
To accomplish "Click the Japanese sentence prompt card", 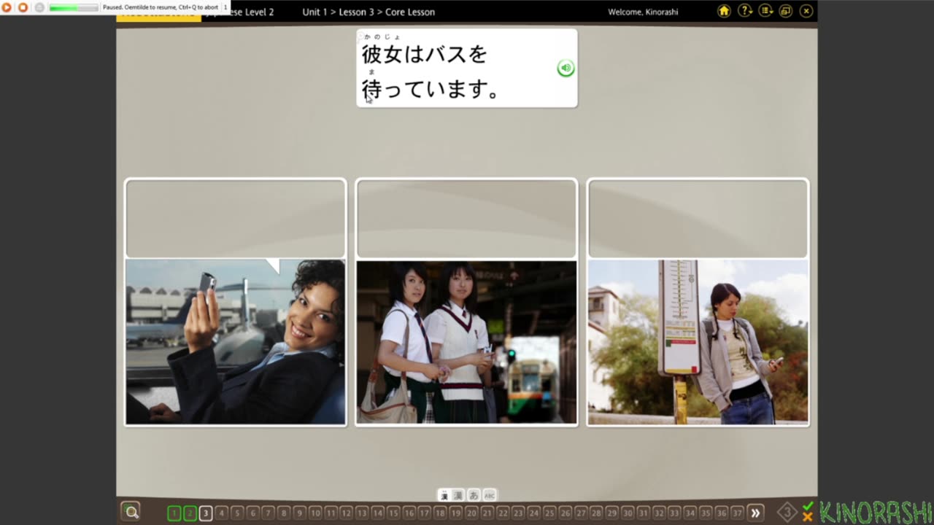I will pos(466,68).
